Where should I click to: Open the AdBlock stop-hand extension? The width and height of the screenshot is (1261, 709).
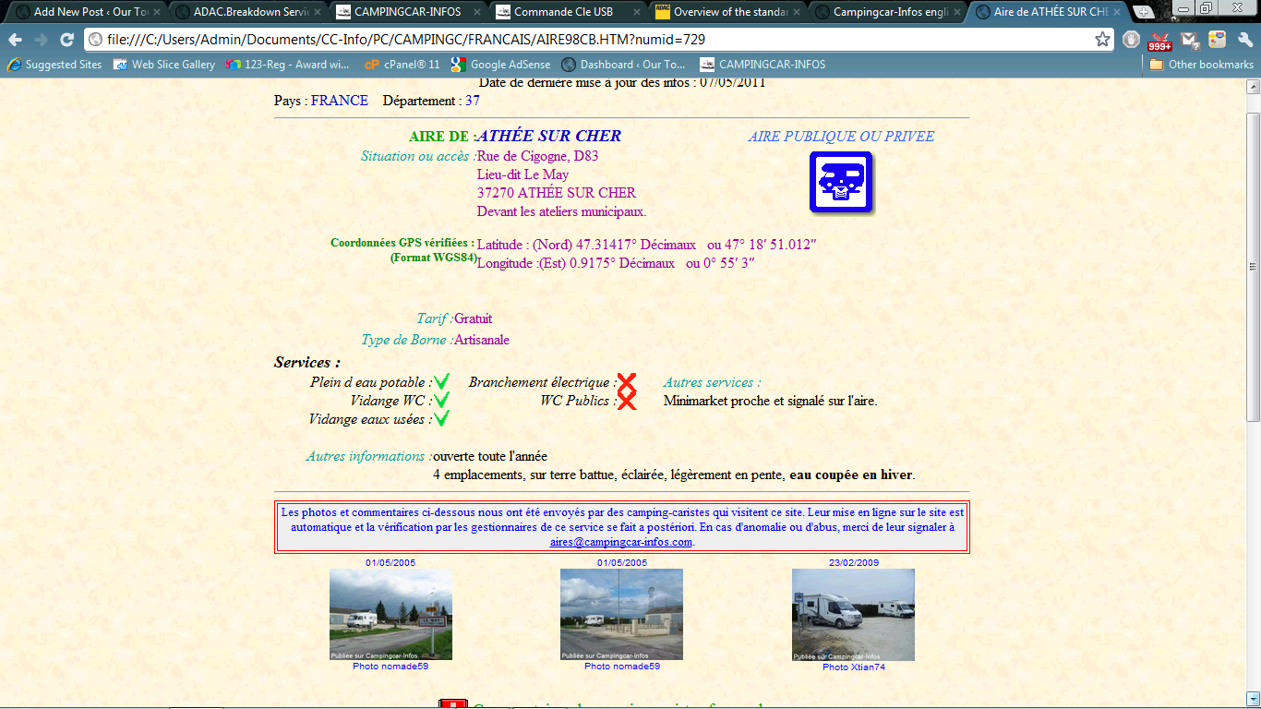[x=1132, y=40]
